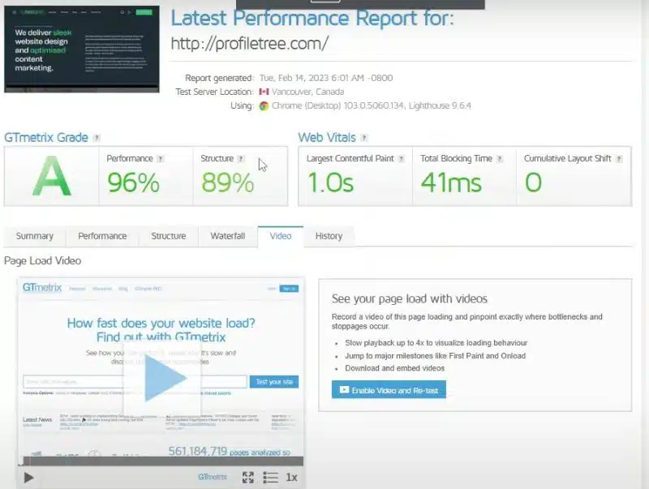Open help icon beside Web Vitals heading

(x=363, y=138)
